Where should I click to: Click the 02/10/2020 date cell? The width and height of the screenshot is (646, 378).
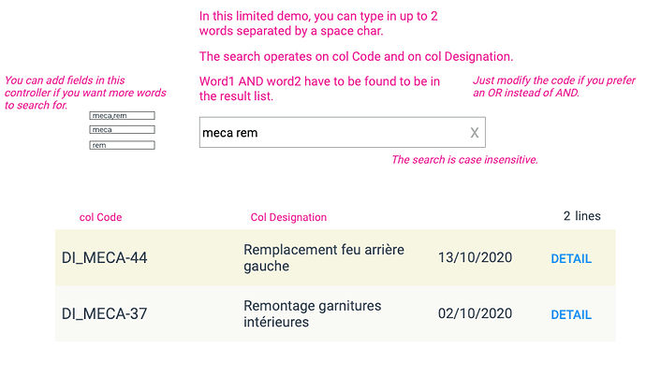pyautogui.click(x=475, y=314)
